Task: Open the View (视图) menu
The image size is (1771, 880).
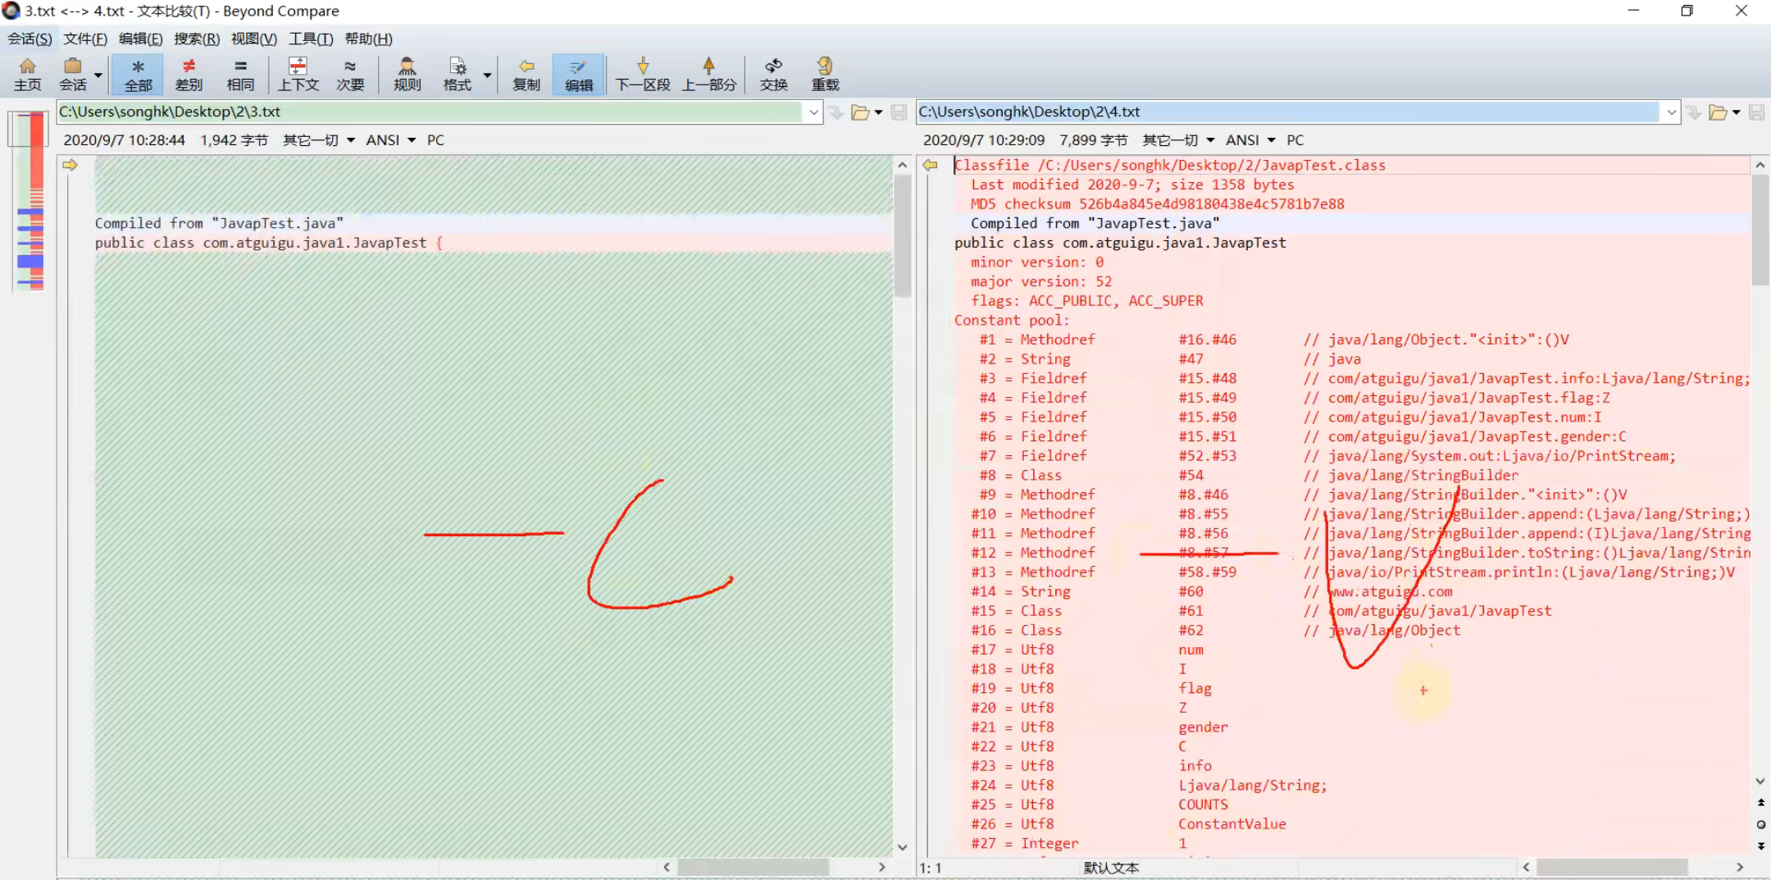Action: click(x=253, y=39)
